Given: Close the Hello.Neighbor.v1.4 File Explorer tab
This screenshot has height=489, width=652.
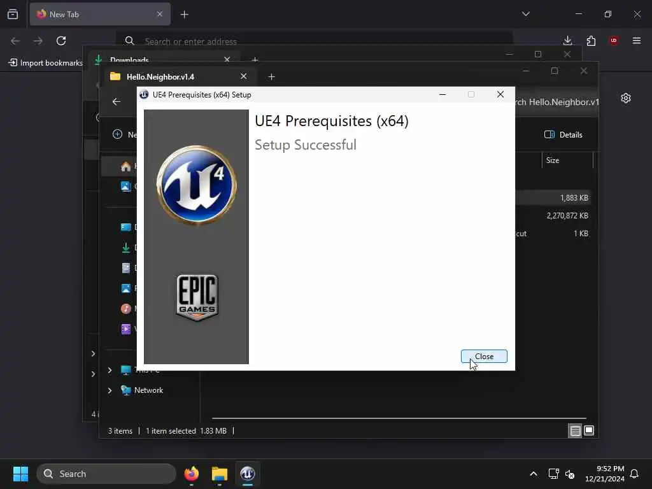Looking at the screenshot, I should (x=243, y=76).
